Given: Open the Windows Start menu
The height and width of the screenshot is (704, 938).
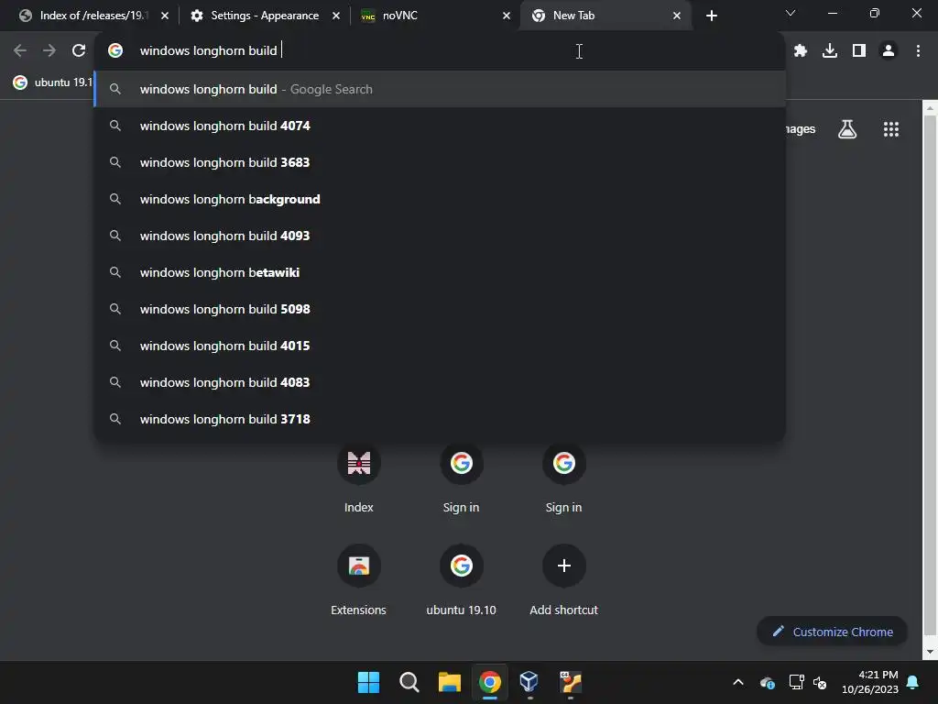Looking at the screenshot, I should (368, 682).
